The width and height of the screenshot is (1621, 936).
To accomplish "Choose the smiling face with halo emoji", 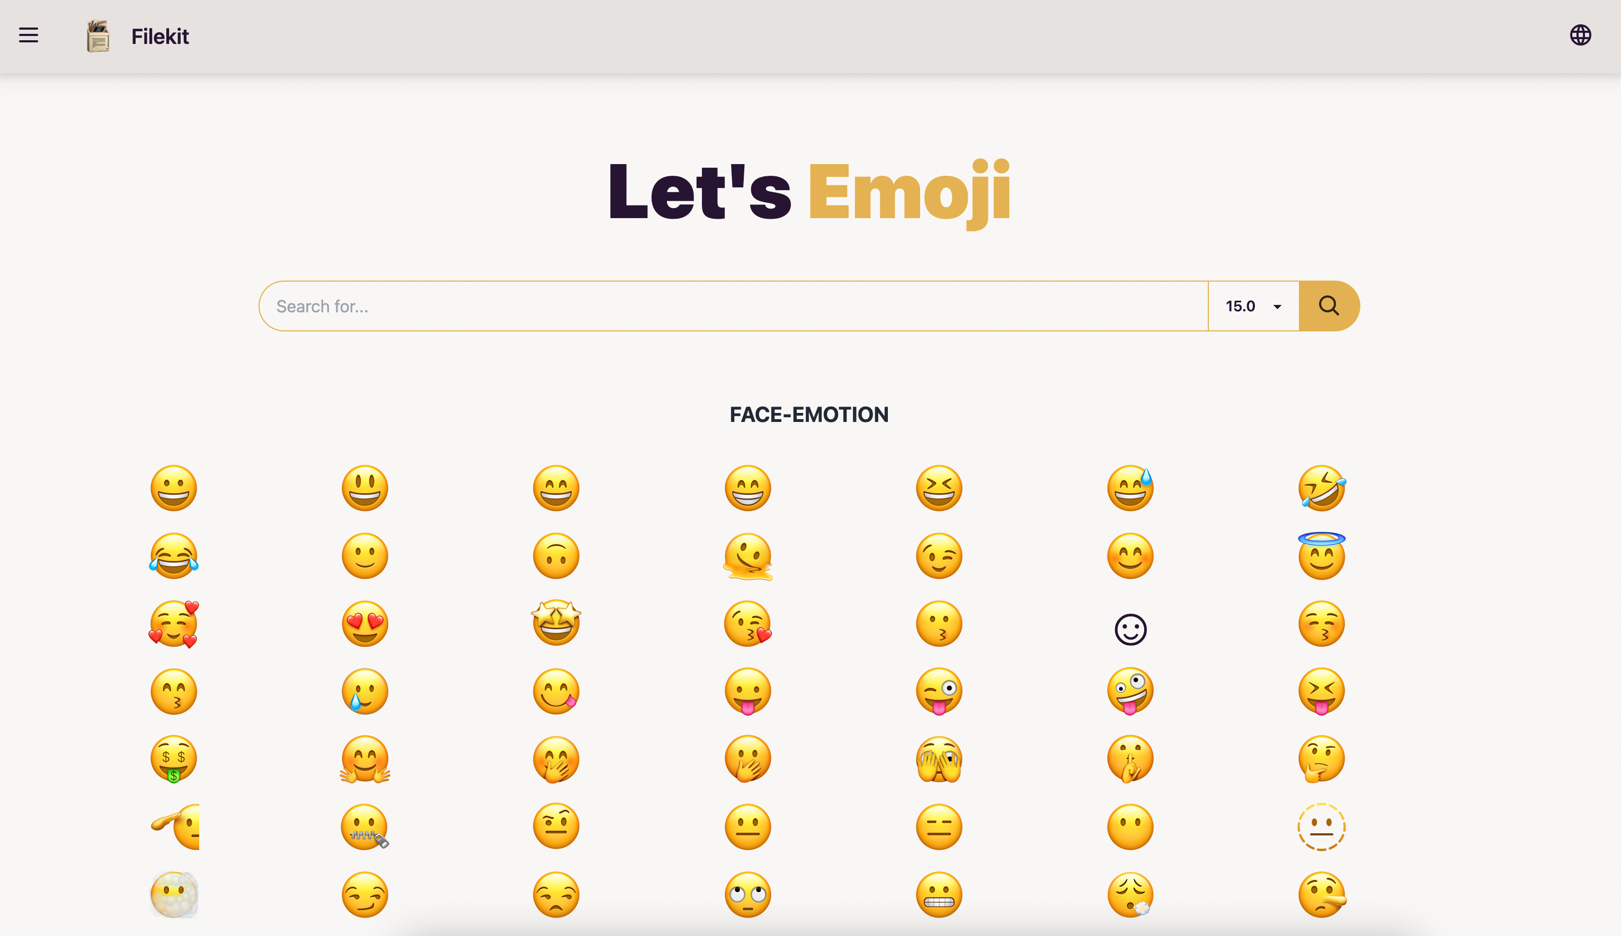I will [x=1321, y=556].
